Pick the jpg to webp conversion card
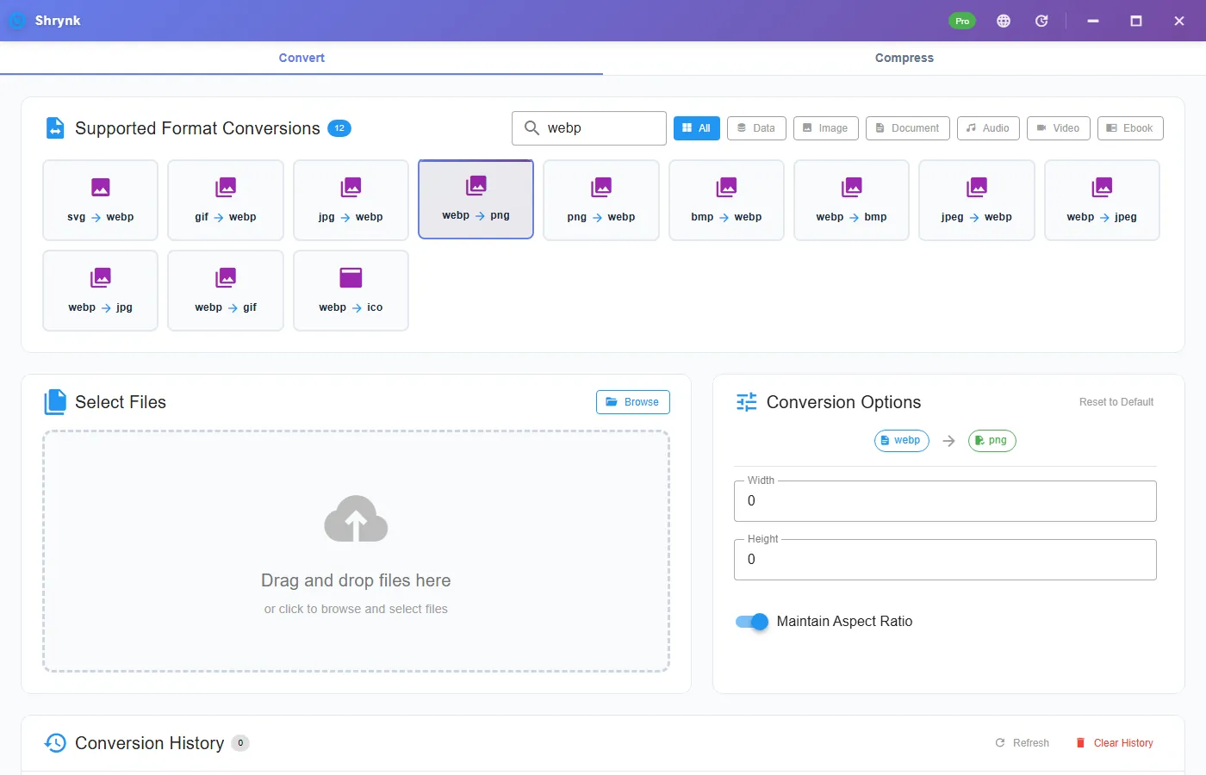The image size is (1206, 775). pyautogui.click(x=351, y=200)
